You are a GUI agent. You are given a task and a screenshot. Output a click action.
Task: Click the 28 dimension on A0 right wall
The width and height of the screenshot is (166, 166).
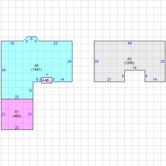[69, 61]
